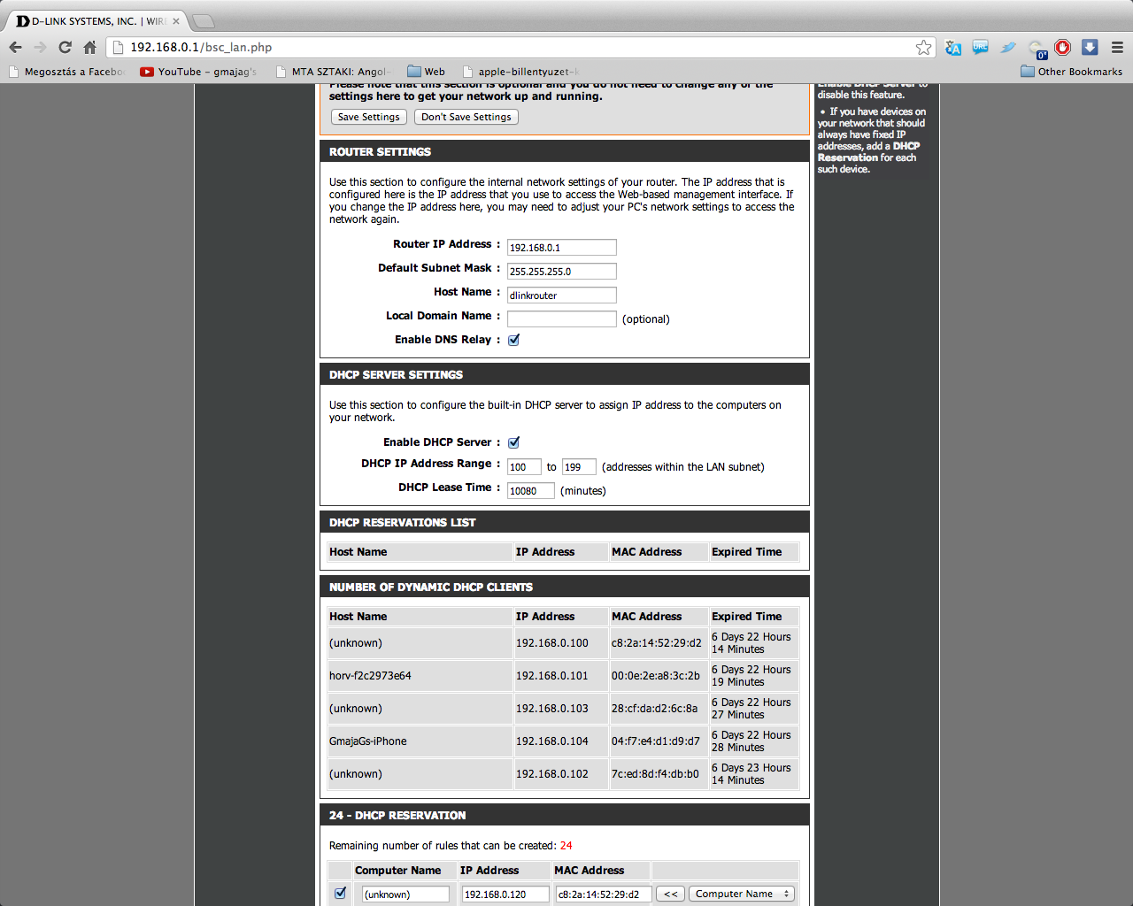1133x906 pixels.
Task: Toggle the Enable DHCP Server checkbox
Action: 513,442
